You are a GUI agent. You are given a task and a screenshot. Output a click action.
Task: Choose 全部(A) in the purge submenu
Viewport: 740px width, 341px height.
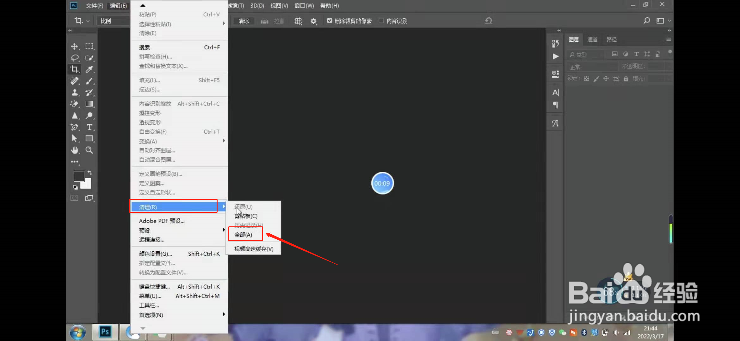[244, 235]
